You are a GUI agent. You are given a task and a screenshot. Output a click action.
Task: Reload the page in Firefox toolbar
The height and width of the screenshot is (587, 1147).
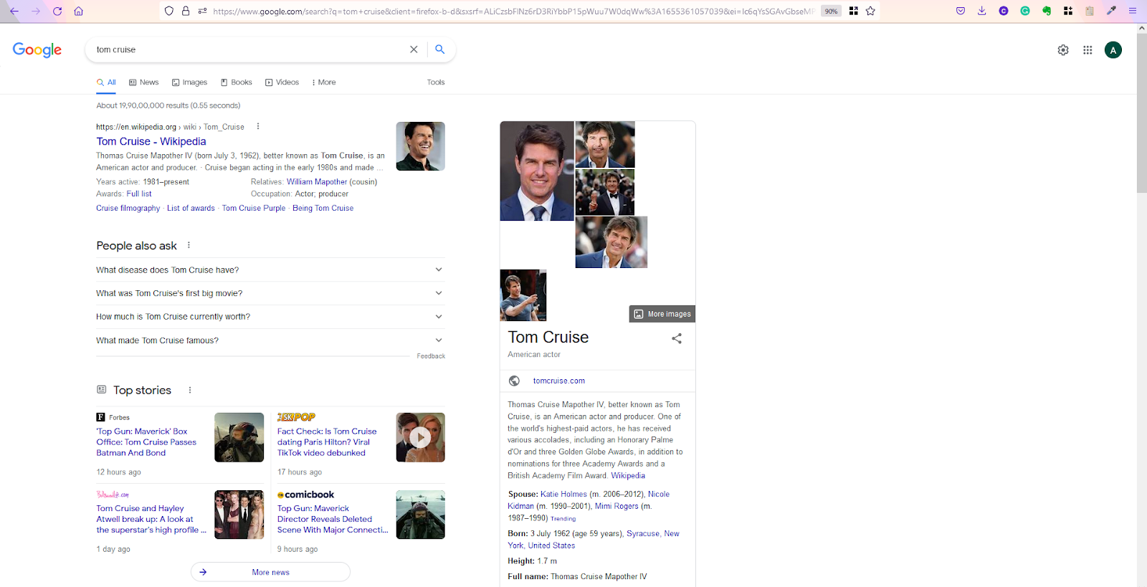point(57,11)
